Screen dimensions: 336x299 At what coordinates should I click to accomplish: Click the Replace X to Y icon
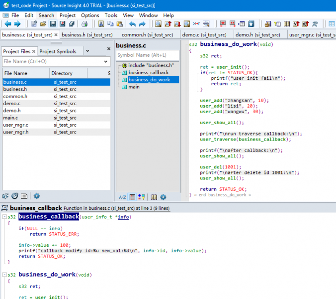pyautogui.click(x=196, y=24)
